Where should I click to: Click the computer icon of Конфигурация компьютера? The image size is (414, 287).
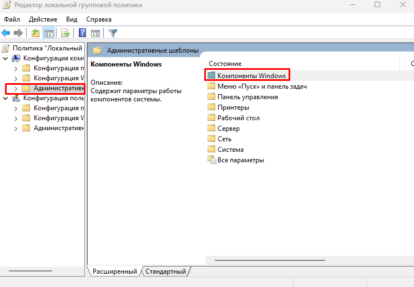16,58
